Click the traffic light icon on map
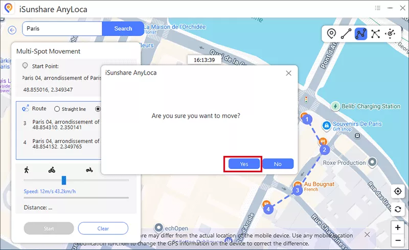This screenshot has width=409, height=250. [306, 100]
